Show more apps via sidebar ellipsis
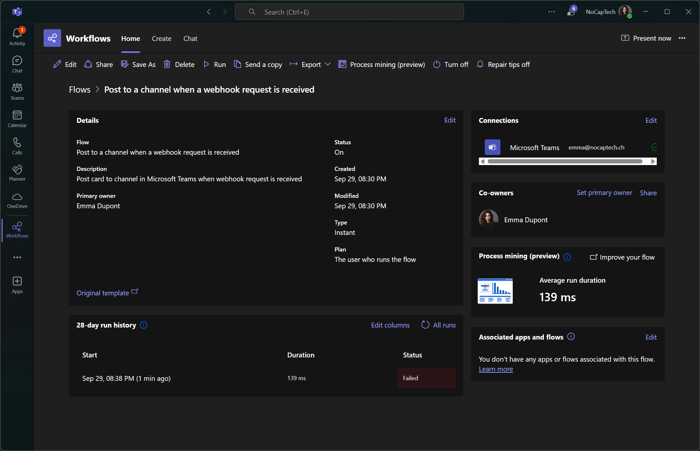Screen dimensions: 700x451 click(x=17, y=257)
